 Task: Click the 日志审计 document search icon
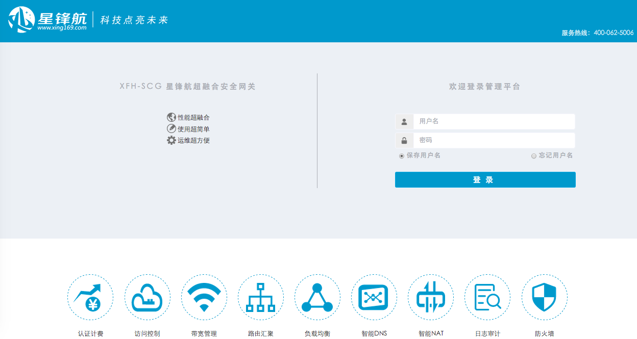pyautogui.click(x=487, y=297)
